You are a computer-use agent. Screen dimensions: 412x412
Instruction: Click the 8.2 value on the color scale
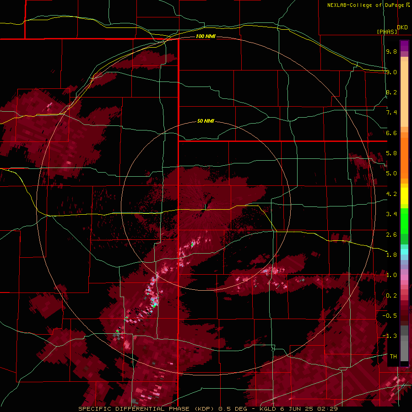point(391,92)
